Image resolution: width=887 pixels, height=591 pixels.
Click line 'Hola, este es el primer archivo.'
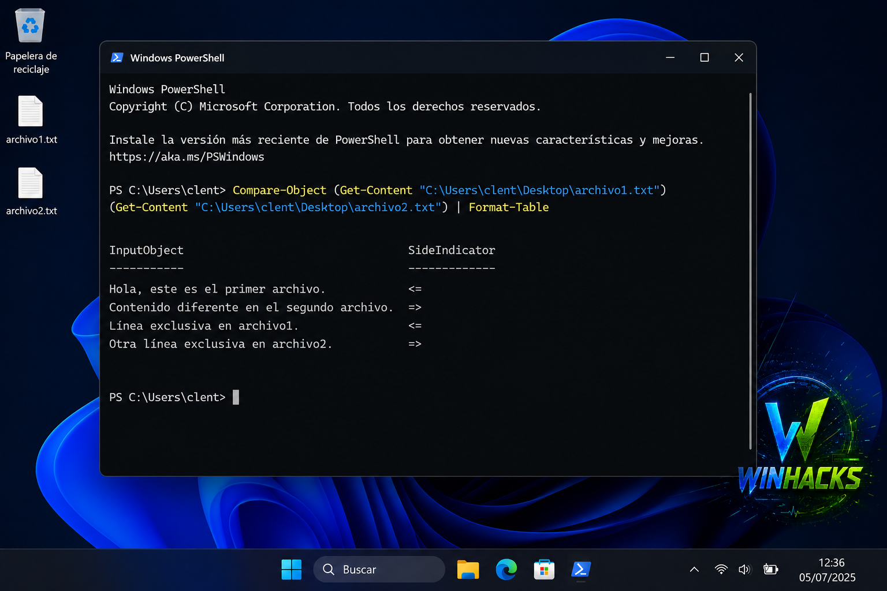pyautogui.click(x=217, y=289)
